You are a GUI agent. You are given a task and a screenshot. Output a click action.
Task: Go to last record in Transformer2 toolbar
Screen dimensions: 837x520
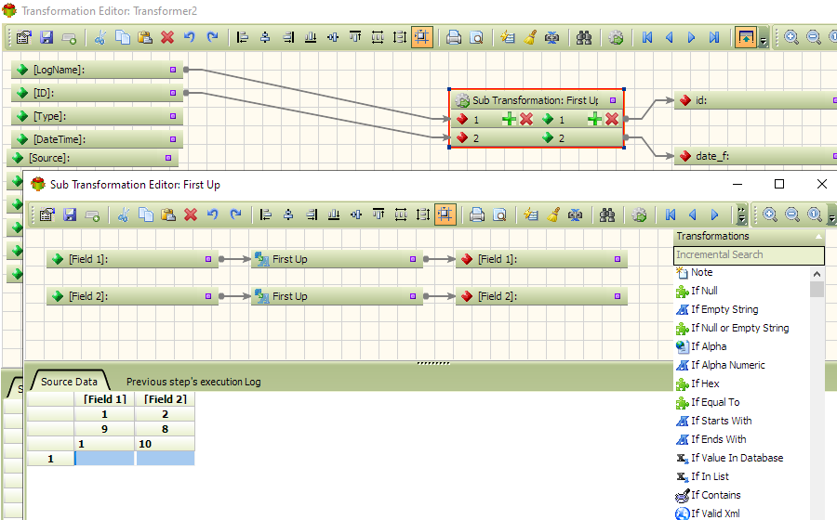(714, 37)
